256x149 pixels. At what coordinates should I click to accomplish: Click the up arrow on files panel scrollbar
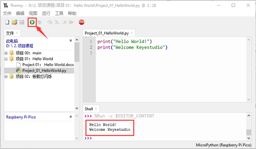click(77, 40)
